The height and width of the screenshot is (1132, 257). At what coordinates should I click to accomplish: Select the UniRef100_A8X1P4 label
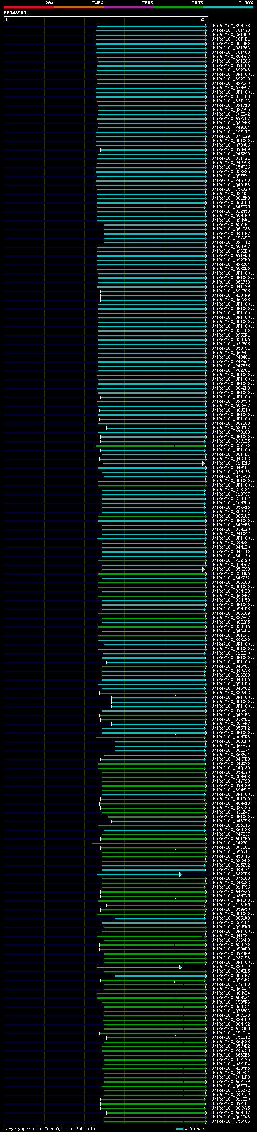click(x=230, y=1064)
